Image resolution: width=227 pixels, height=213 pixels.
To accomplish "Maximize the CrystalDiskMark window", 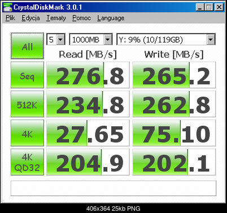I will coord(209,7).
